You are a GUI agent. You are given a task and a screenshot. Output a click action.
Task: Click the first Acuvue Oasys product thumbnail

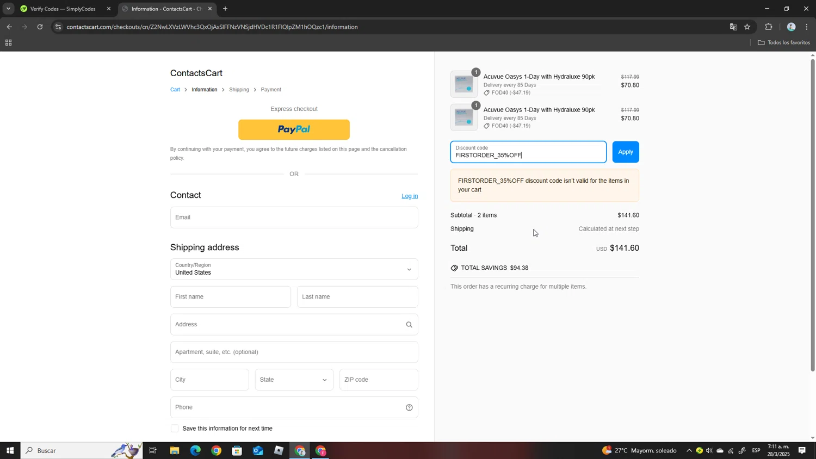pyautogui.click(x=464, y=84)
